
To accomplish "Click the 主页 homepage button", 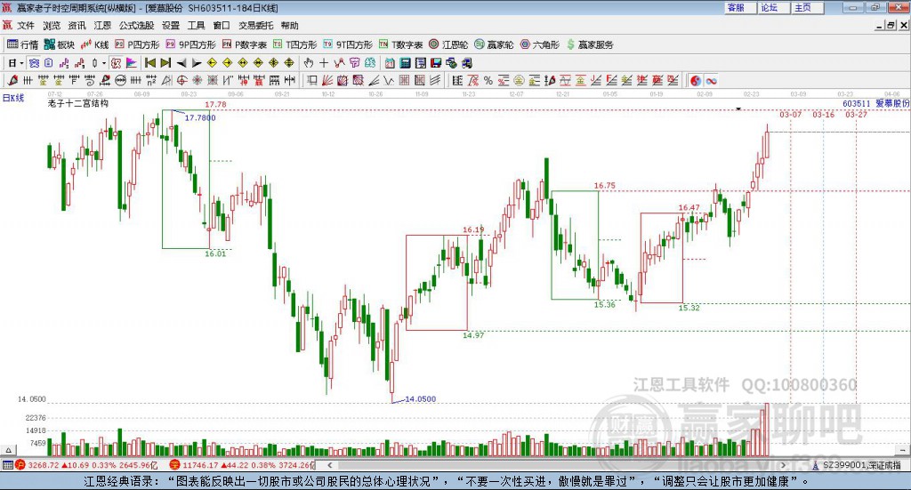I will point(808,8).
